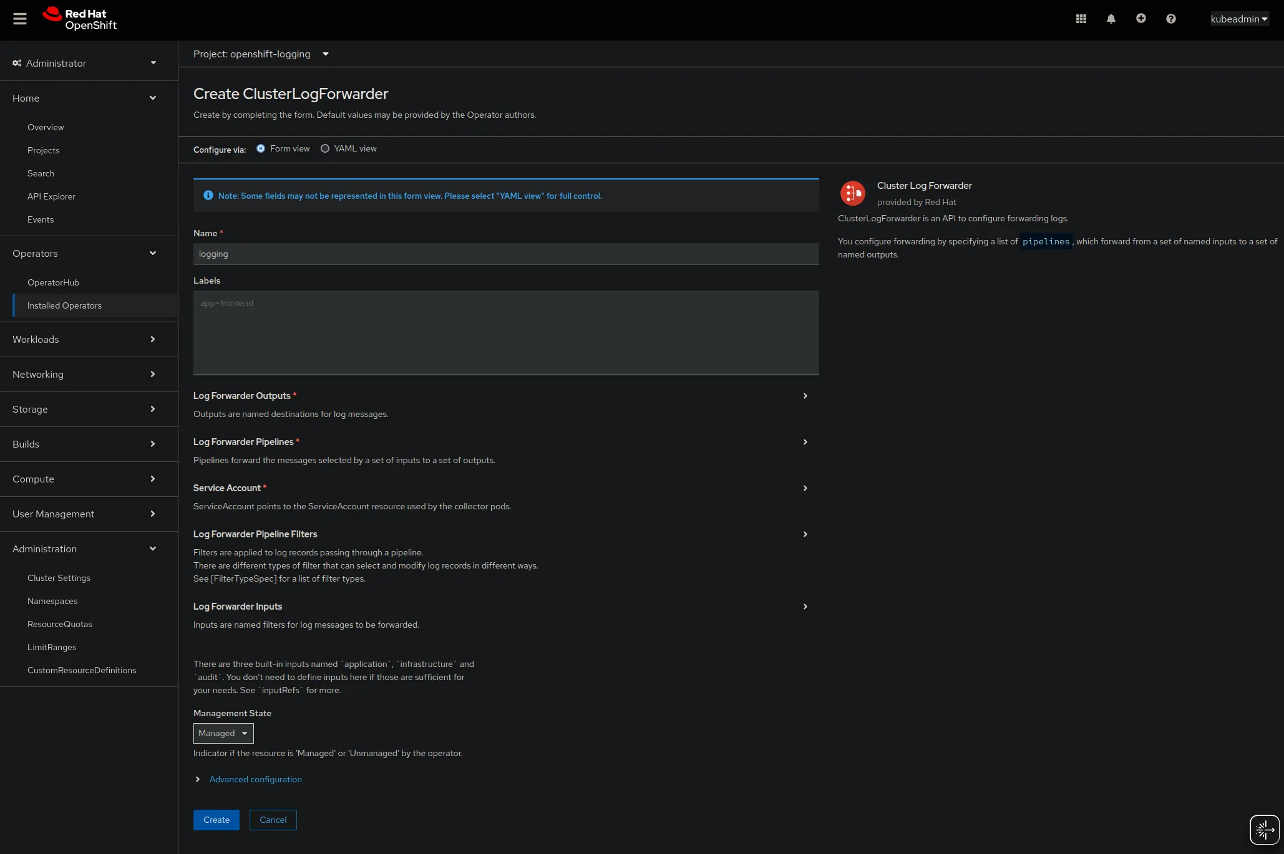Click the Create button
This screenshot has width=1284, height=854.
pos(216,820)
